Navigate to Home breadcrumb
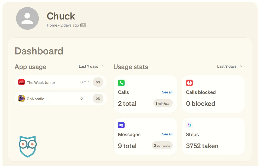 coord(52,25)
